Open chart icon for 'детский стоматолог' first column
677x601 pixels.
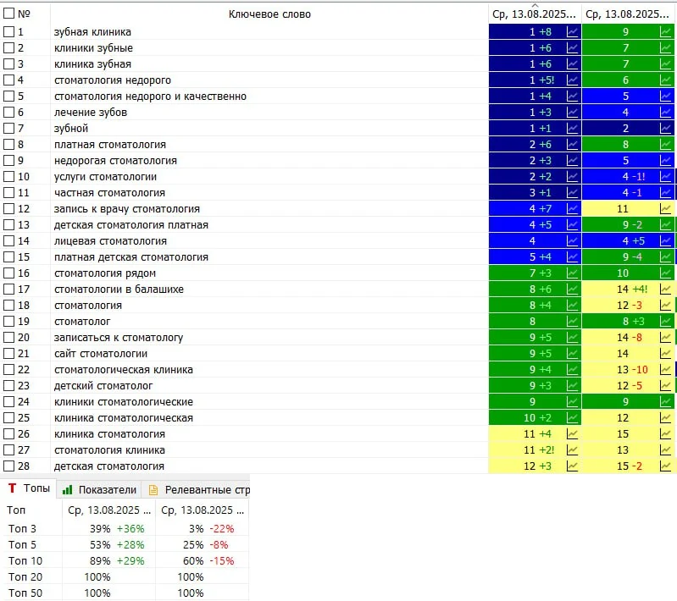click(572, 386)
